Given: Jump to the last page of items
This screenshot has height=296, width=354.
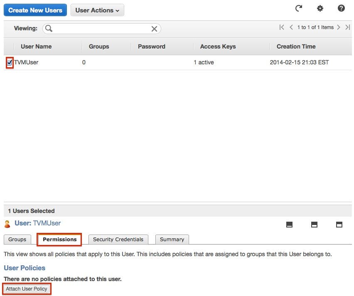Looking at the screenshot, I should click(348, 27).
